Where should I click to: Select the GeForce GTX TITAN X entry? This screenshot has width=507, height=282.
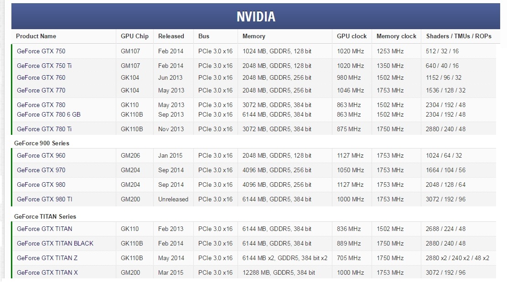47,272
